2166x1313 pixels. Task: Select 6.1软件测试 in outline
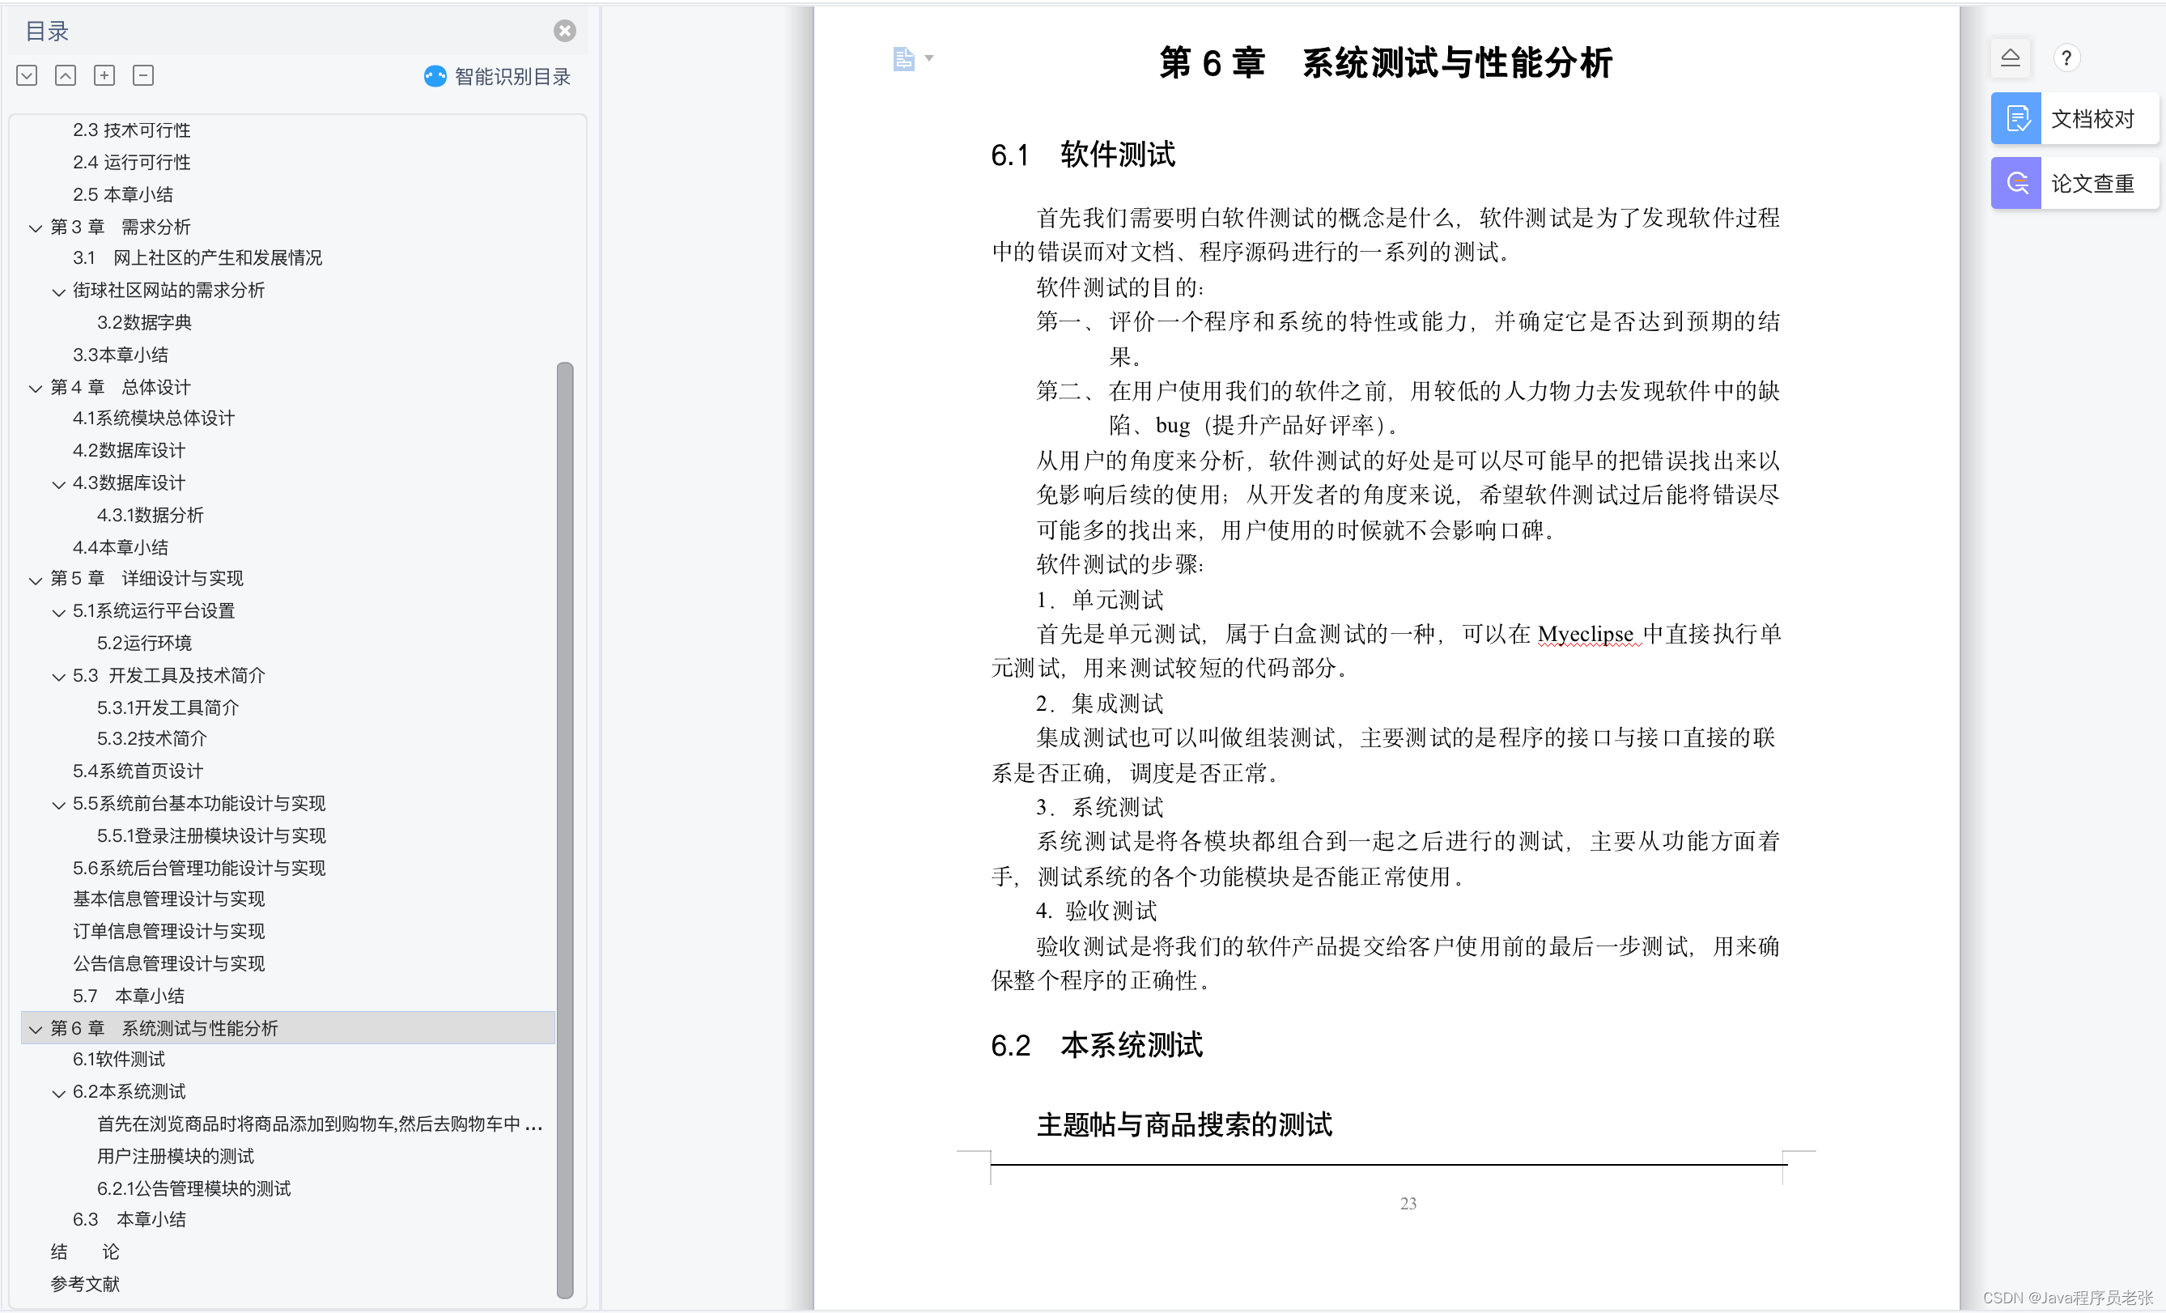(119, 1059)
